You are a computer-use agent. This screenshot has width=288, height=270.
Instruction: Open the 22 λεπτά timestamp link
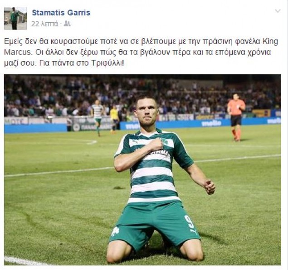click(44, 24)
